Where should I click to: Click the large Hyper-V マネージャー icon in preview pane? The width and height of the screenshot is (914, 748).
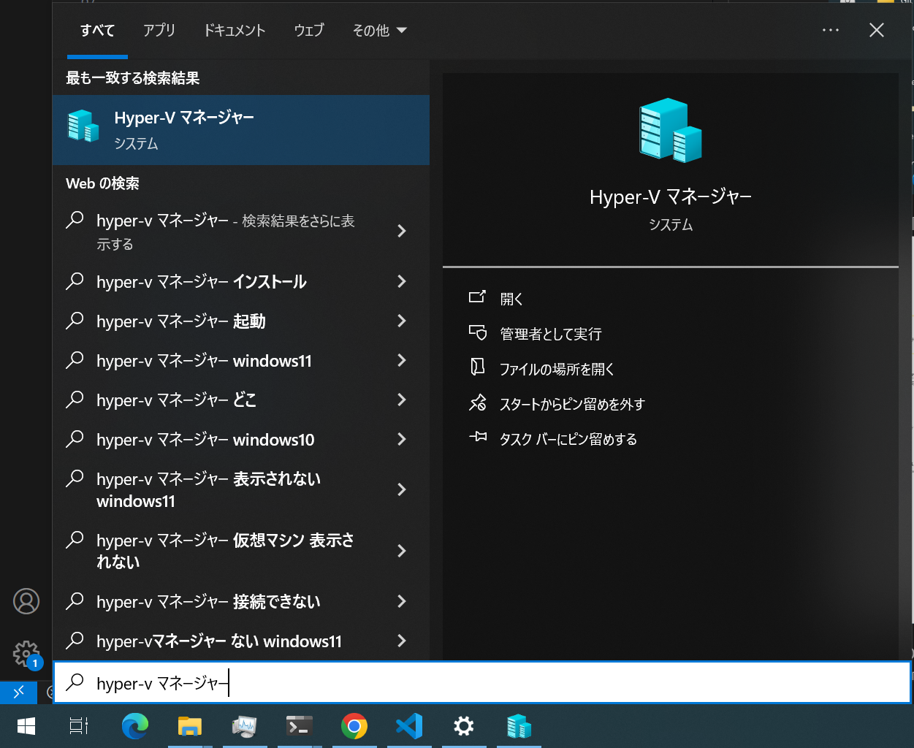point(670,130)
